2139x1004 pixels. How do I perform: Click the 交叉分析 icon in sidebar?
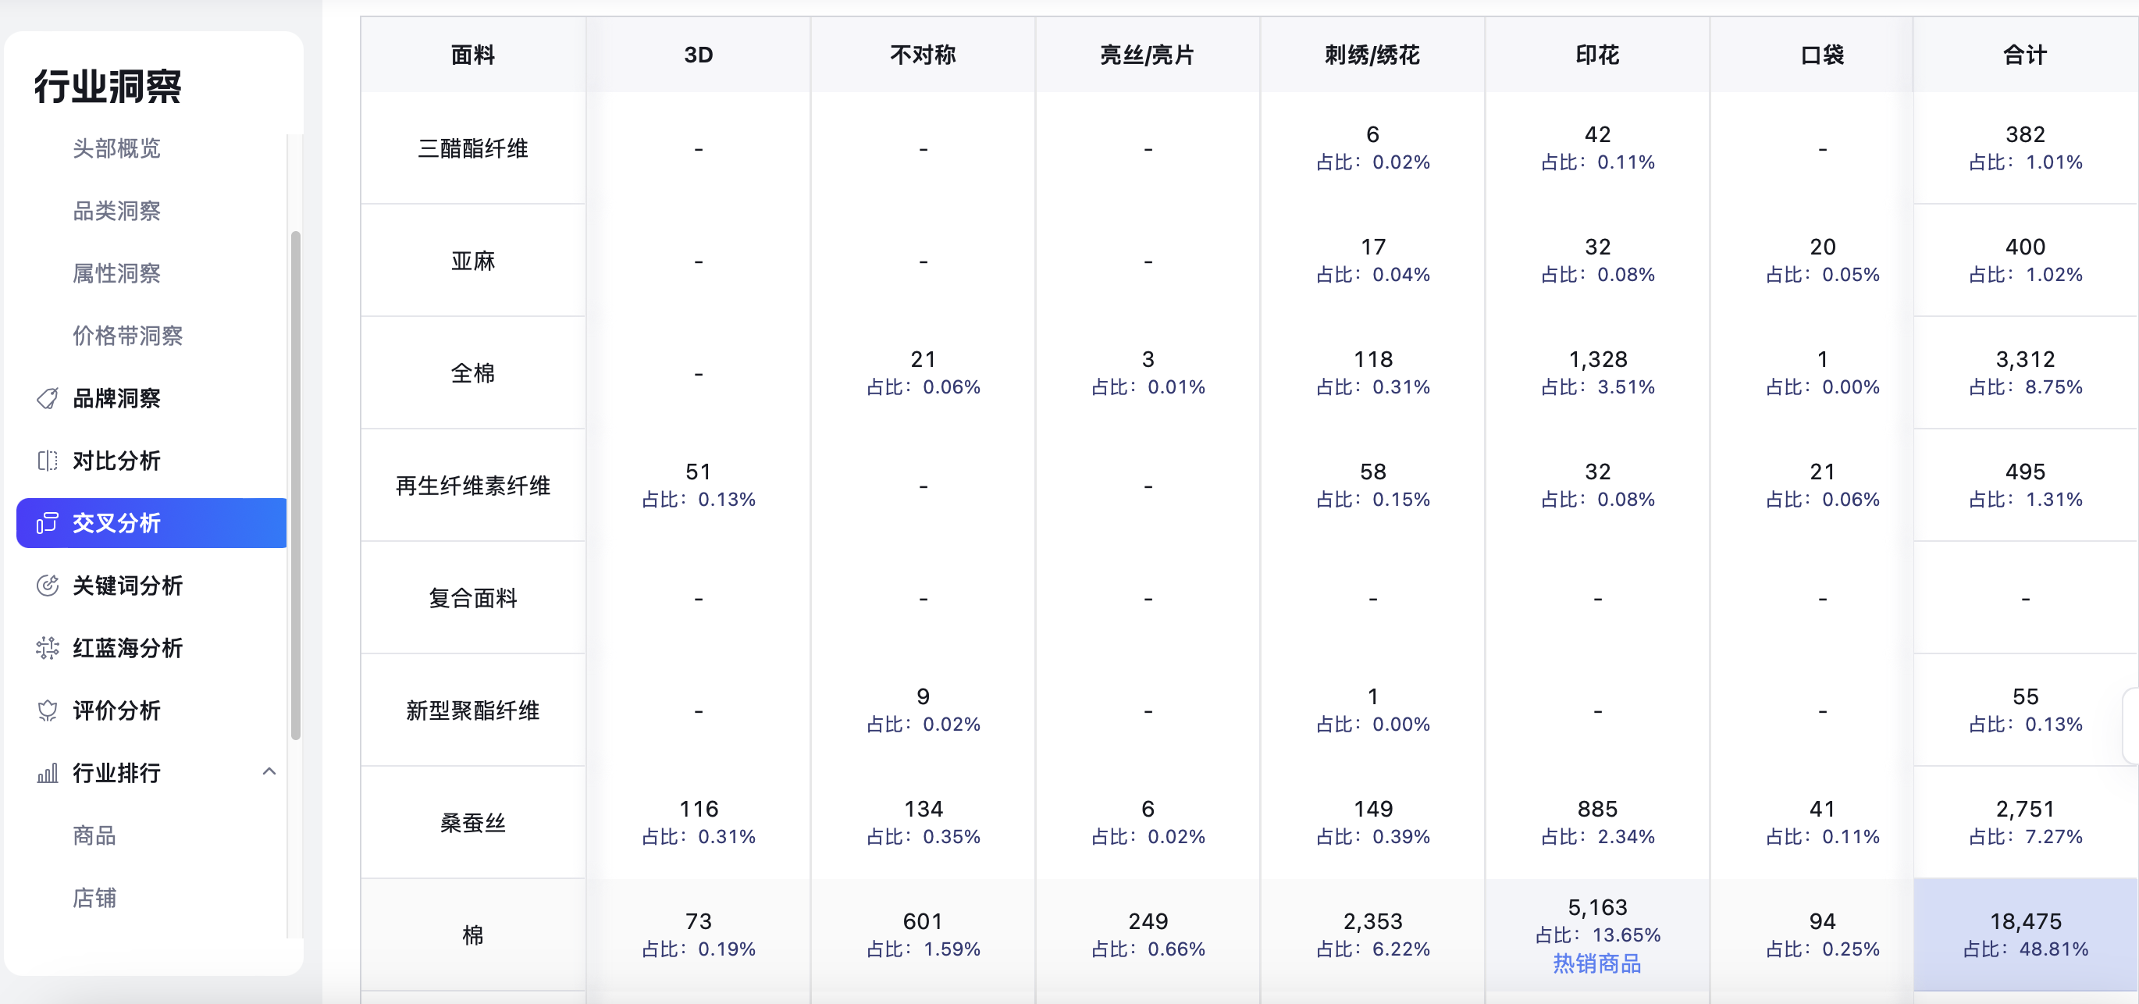(x=48, y=523)
